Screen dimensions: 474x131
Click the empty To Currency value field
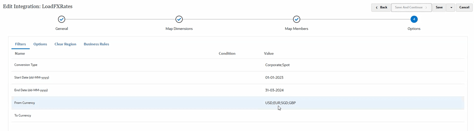(x=289, y=115)
